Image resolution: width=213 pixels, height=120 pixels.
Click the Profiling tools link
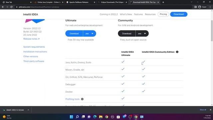pyautogui.click(x=73, y=99)
